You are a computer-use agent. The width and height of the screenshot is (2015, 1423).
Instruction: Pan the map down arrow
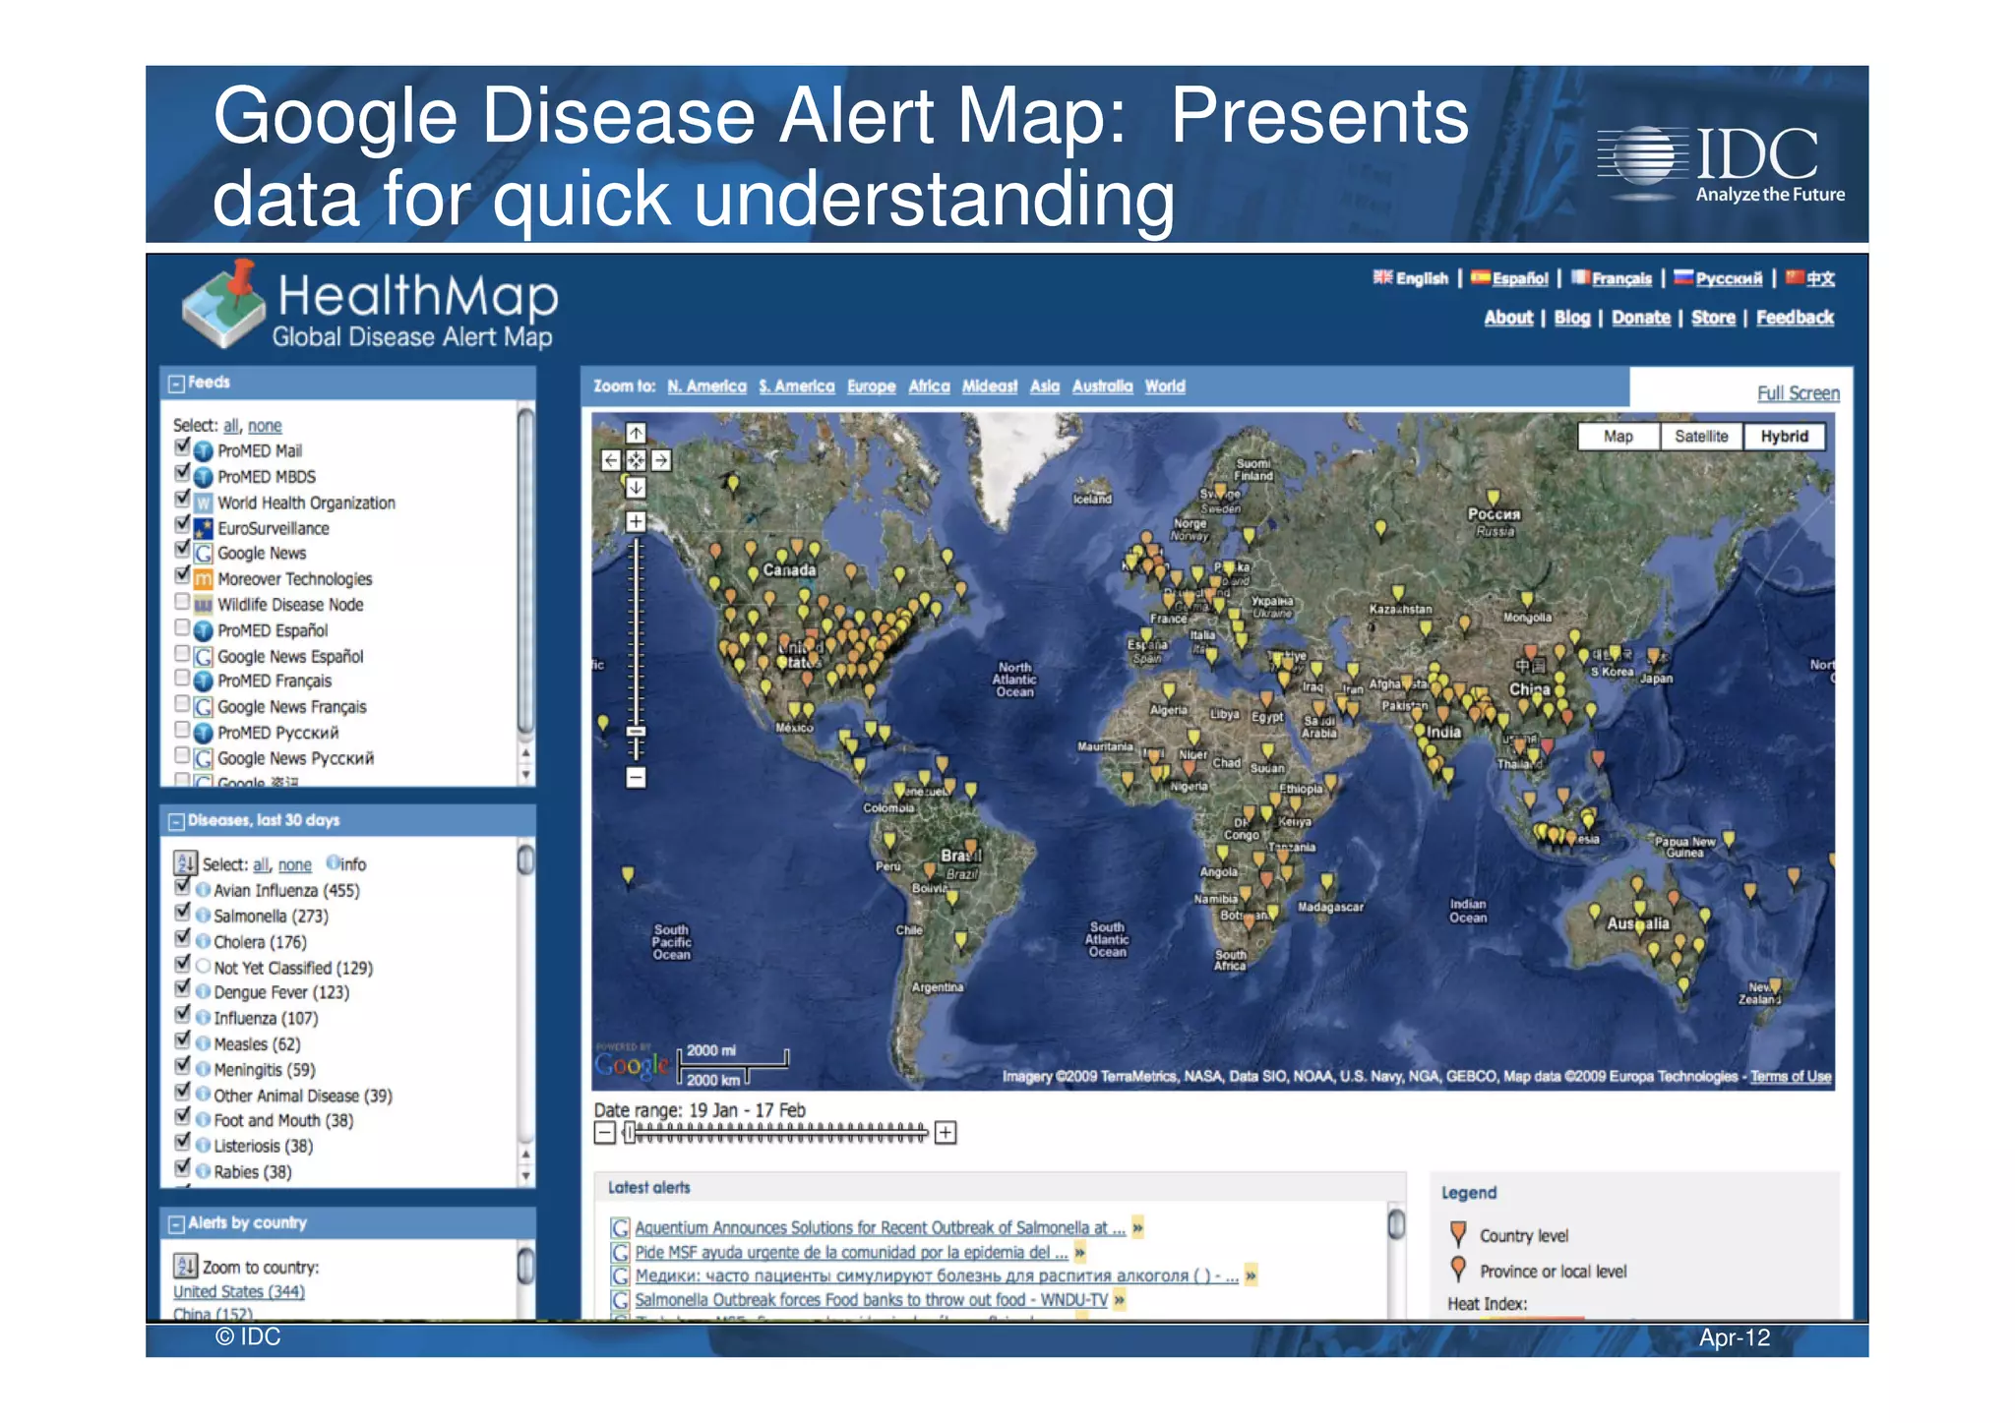pos(636,487)
